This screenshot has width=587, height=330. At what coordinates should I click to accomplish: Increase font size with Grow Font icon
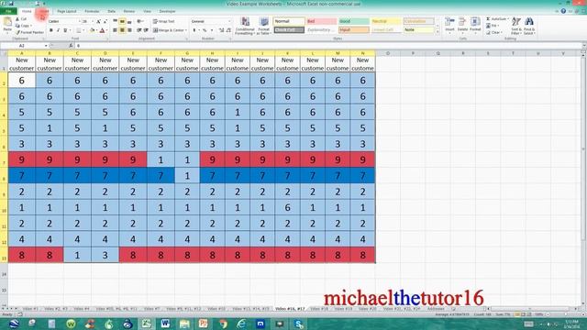(98, 22)
